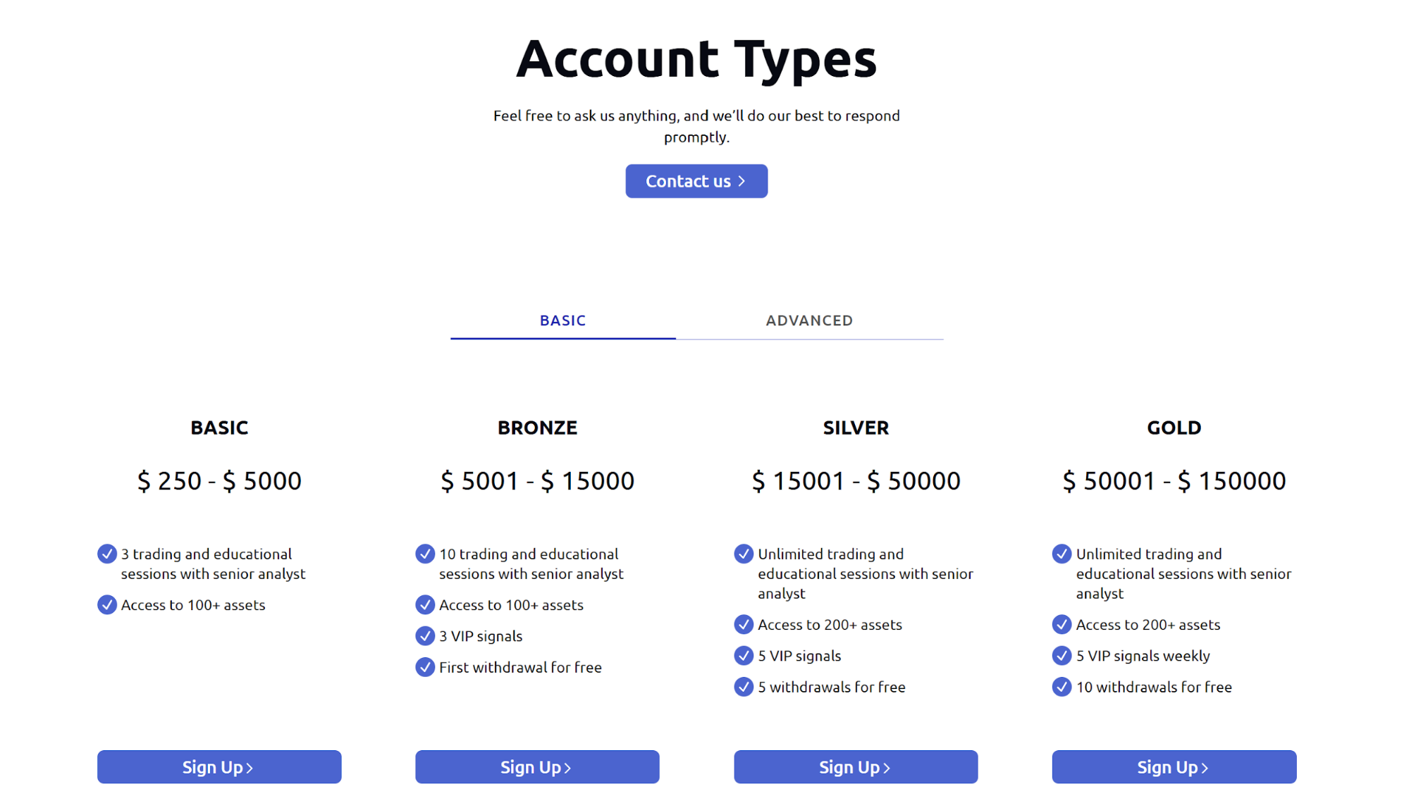Screen dimensions: 1409x808
Task: Click the SILVER plan heading
Action: pyautogui.click(x=856, y=428)
